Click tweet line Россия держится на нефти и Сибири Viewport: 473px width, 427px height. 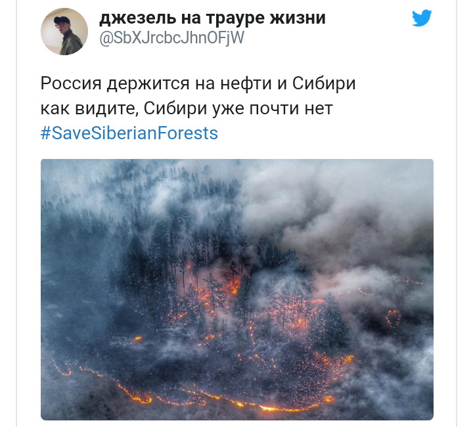(198, 83)
